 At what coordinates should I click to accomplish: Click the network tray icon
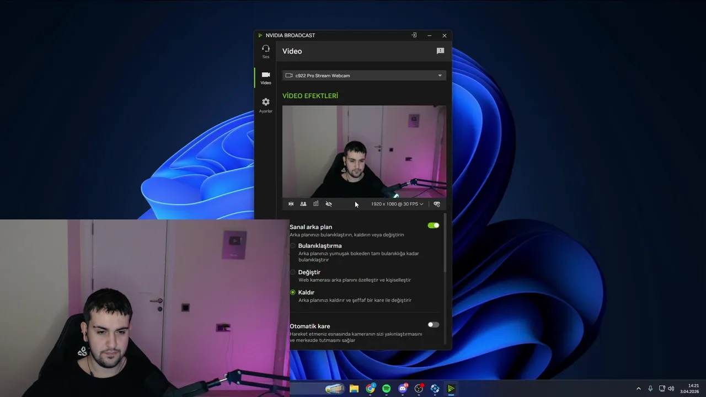click(x=662, y=389)
